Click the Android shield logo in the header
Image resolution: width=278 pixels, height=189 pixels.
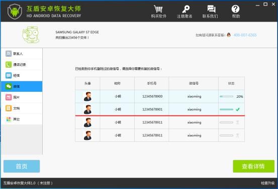[15, 12]
